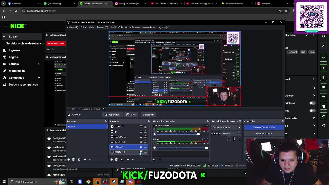Hide the KICKBOT source eye icon

click(x=141, y=126)
